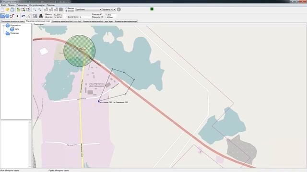
Task: Click the Окно карты label above map
Action: [38, 24]
